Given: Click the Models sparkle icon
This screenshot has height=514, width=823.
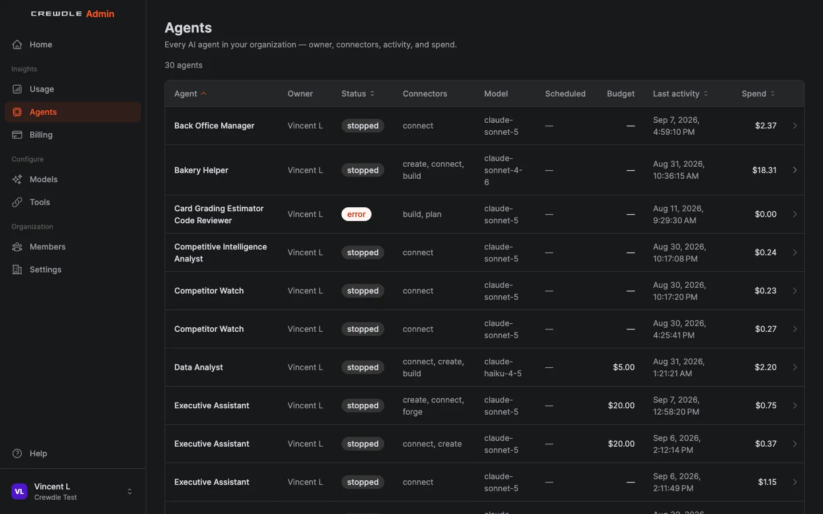Looking at the screenshot, I should (17, 179).
